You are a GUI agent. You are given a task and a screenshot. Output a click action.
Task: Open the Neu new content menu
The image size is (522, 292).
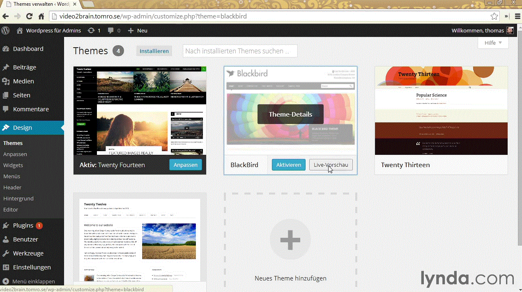pos(138,30)
